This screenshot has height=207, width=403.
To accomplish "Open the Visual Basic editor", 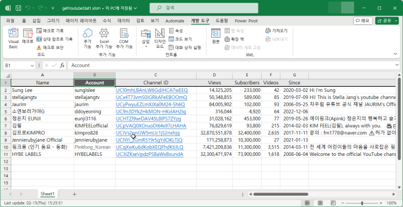I will tap(13, 39).
